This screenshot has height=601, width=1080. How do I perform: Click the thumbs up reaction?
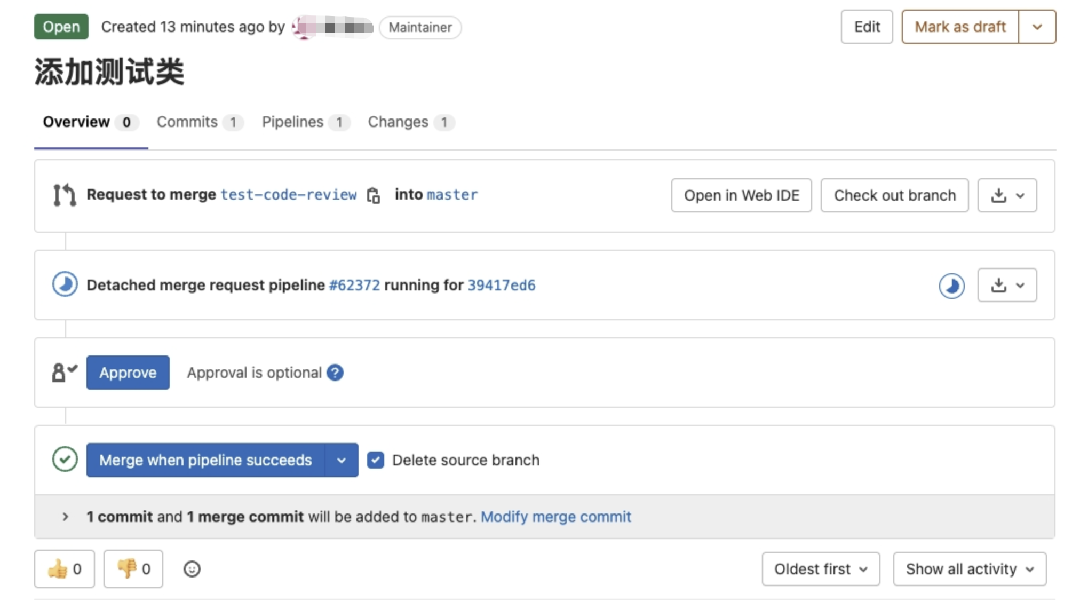(65, 569)
